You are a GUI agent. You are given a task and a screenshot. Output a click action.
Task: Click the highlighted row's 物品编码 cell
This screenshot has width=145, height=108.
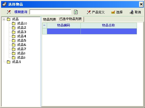click(64, 31)
